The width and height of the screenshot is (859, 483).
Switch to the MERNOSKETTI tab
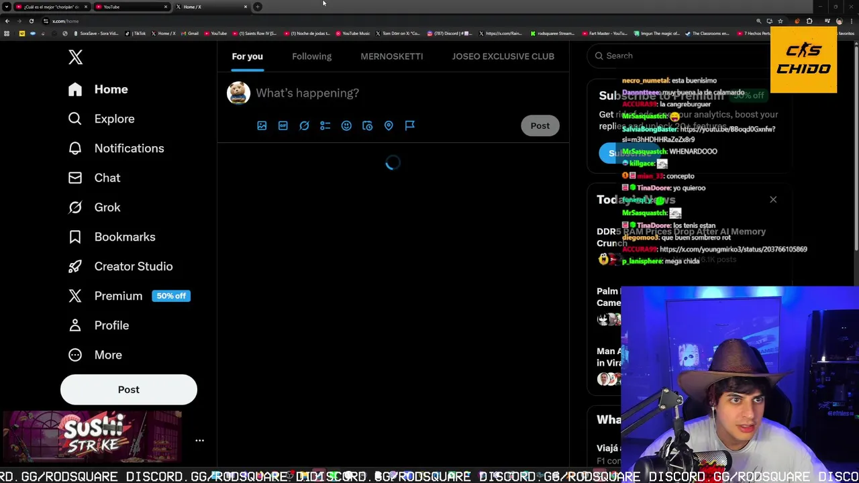coord(391,56)
